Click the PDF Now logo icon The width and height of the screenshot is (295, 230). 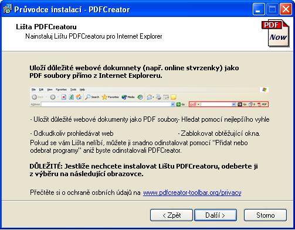click(276, 33)
